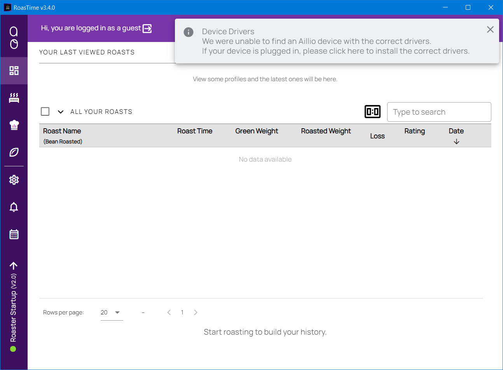Expand the chevron beside All Your Roasts

click(61, 112)
